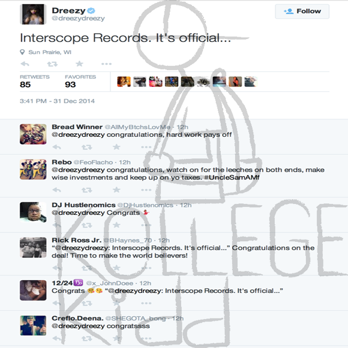This screenshot has height=348, width=348.
Task: Retweet Dreezy's main tweet
Action: (52, 64)
